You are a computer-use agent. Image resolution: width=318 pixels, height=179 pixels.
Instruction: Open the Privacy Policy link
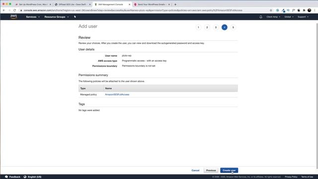pyautogui.click(x=291, y=177)
